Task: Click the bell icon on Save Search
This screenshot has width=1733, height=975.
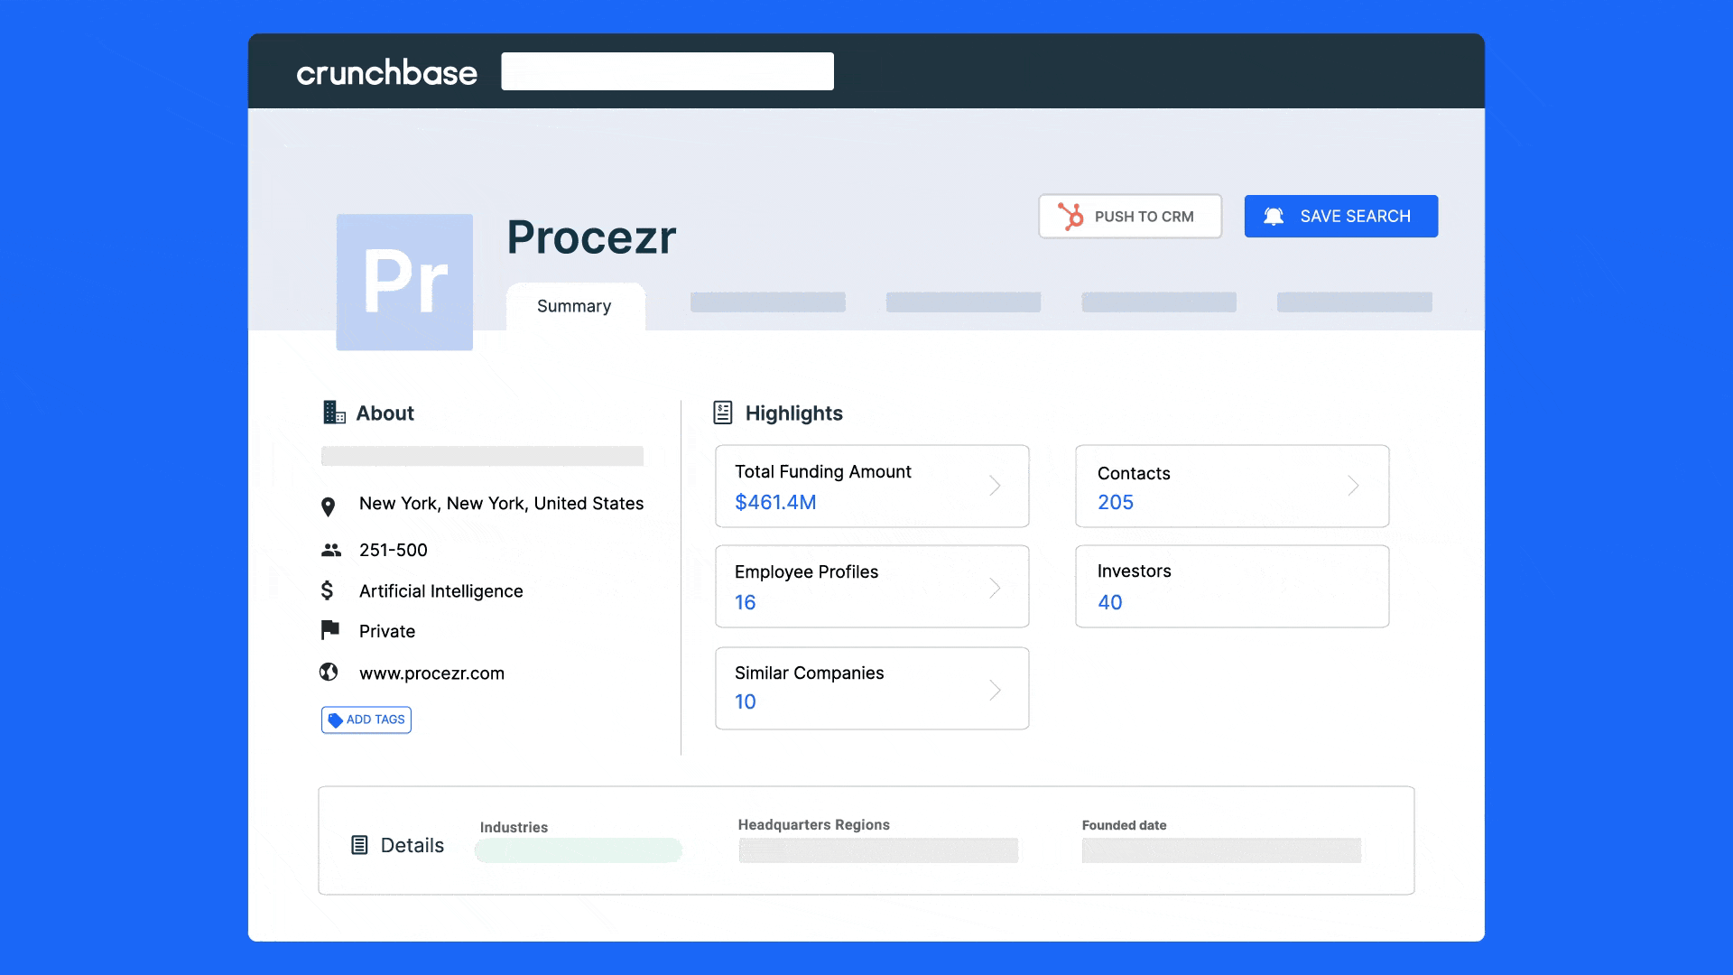Action: [1274, 216]
